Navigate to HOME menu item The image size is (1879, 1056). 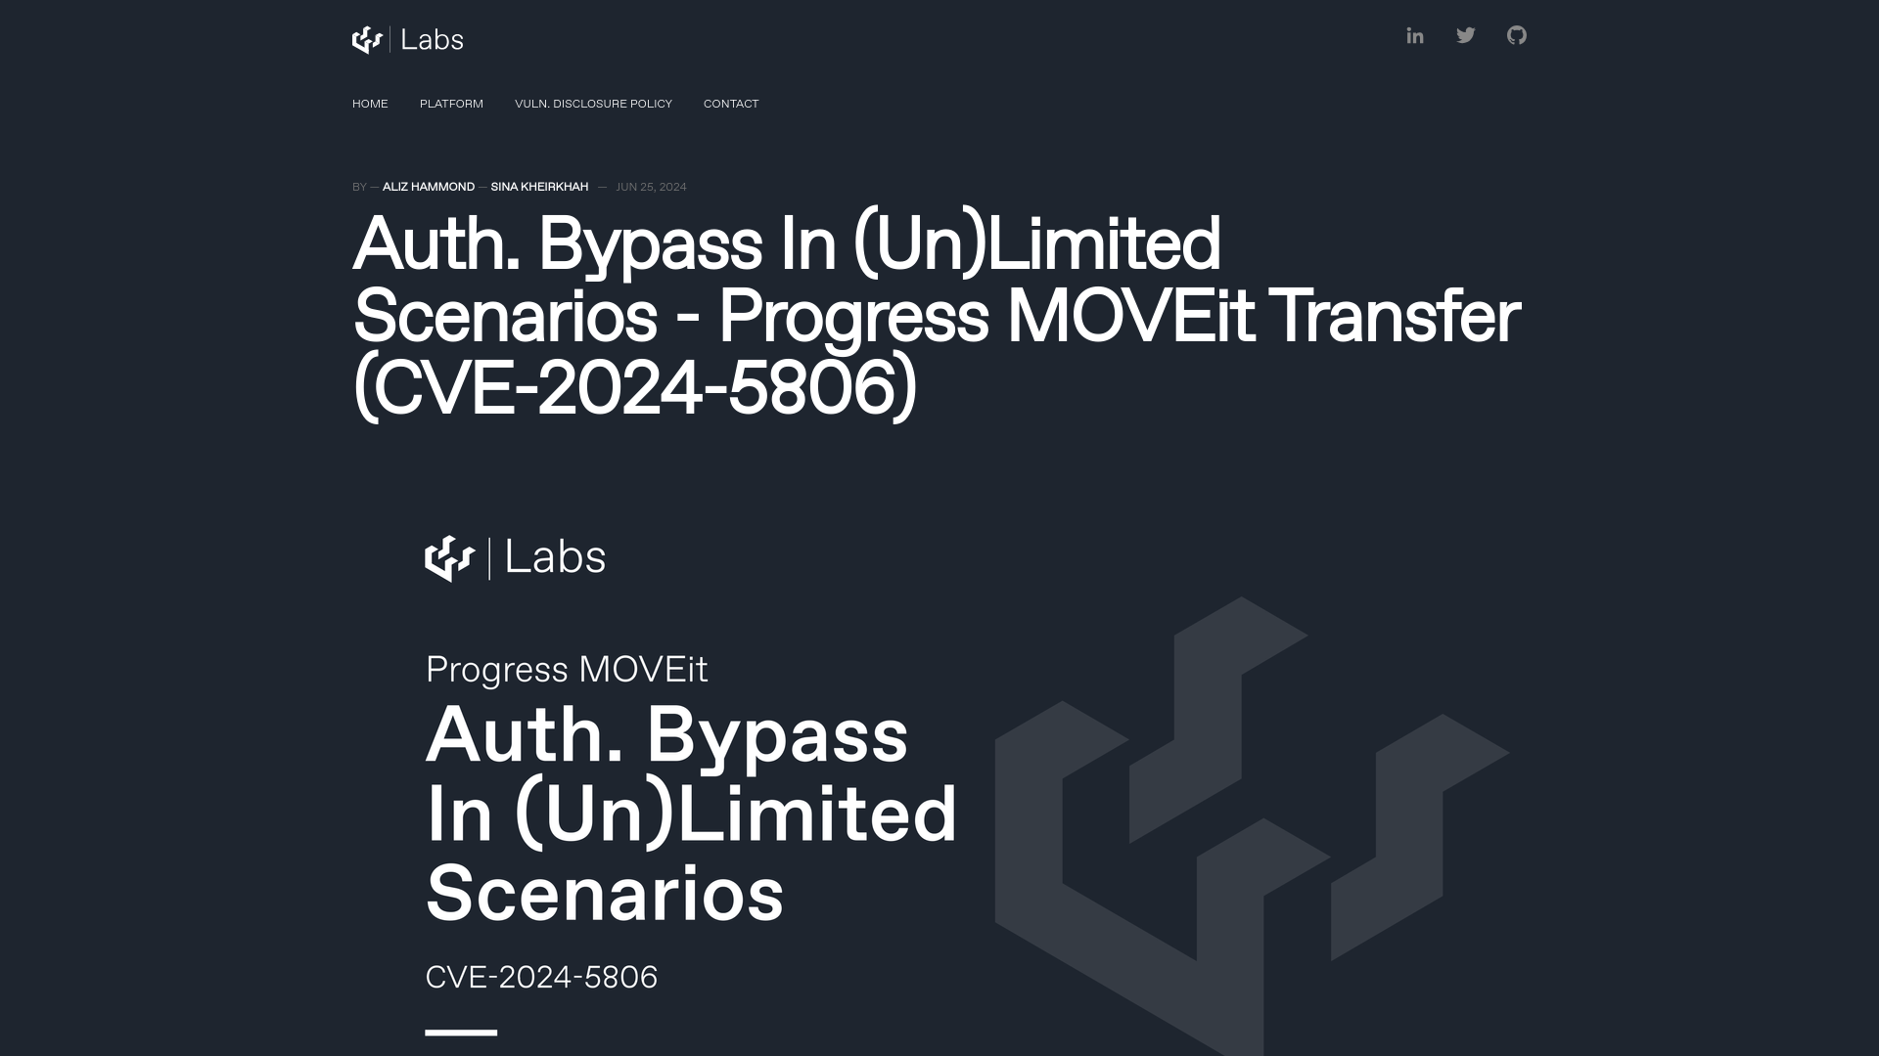click(369, 103)
